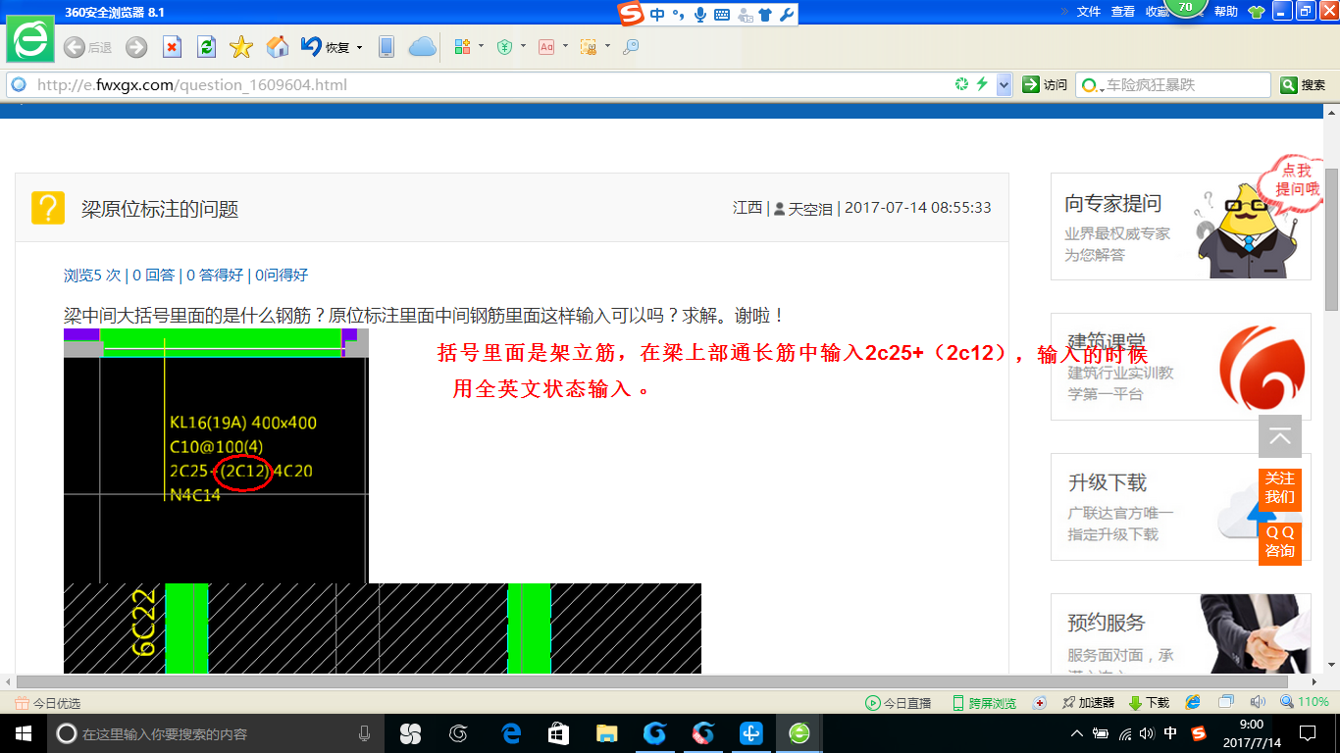Expand the screenshot tool dropdown arrow
Image resolution: width=1340 pixels, height=753 pixels.
[x=607, y=46]
